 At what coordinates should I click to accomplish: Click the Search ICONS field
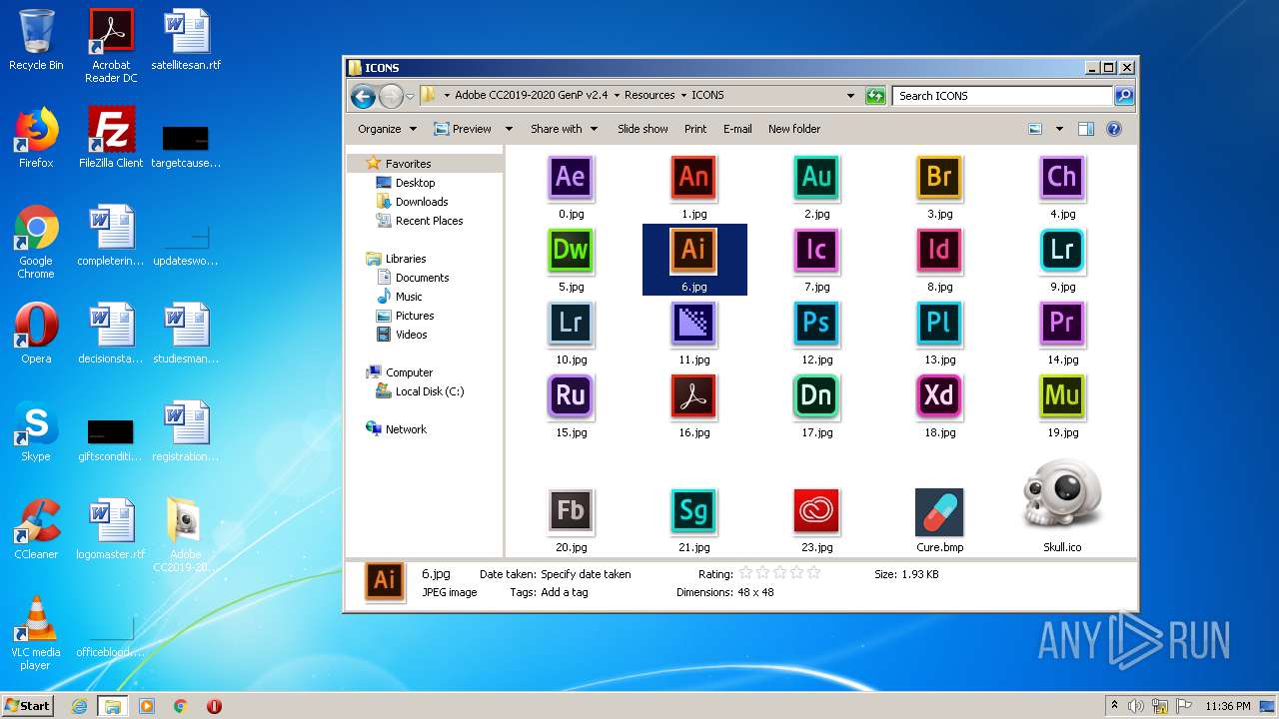coord(1002,96)
